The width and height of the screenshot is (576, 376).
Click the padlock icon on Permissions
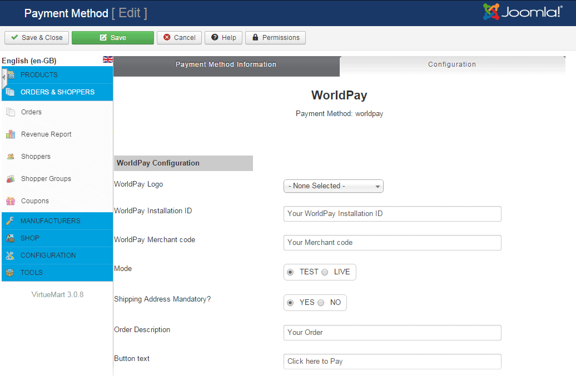255,37
